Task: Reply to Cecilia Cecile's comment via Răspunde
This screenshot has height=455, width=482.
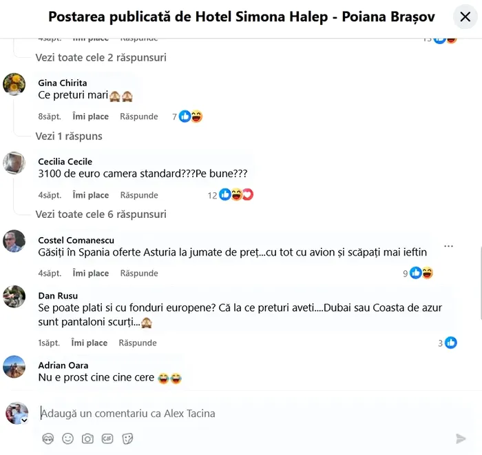Action: (x=139, y=195)
